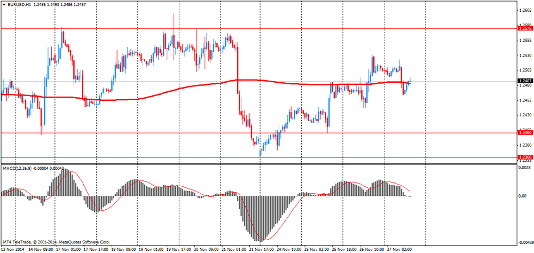Click the 17 Nov 01:00 time label

tap(68, 249)
